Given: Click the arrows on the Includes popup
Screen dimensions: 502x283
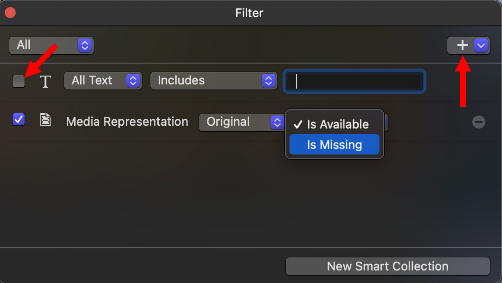Looking at the screenshot, I should tap(269, 81).
